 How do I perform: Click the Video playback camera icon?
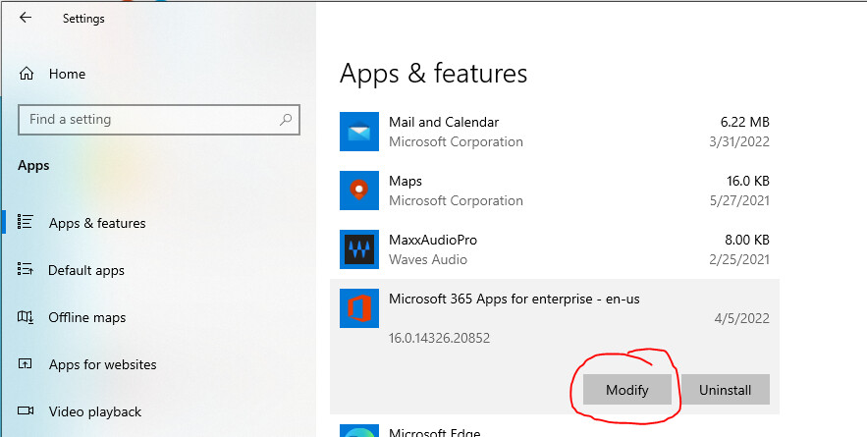(26, 411)
